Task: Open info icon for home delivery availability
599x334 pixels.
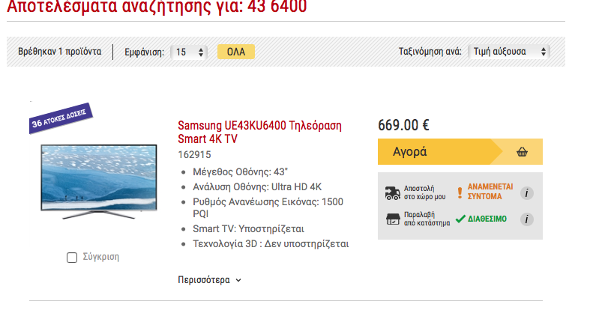Action: (x=526, y=193)
